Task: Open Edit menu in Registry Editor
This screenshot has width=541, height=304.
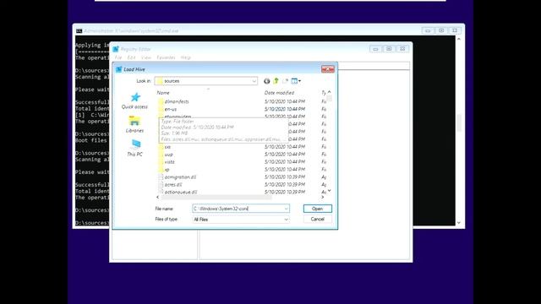Action: (132, 57)
